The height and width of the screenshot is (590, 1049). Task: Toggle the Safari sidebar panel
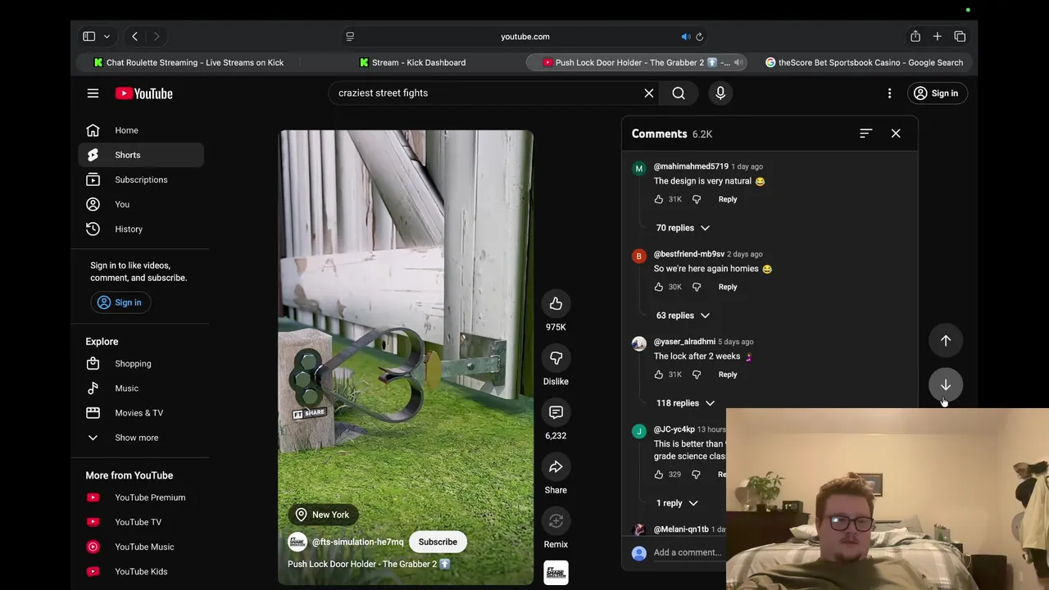coord(89,37)
